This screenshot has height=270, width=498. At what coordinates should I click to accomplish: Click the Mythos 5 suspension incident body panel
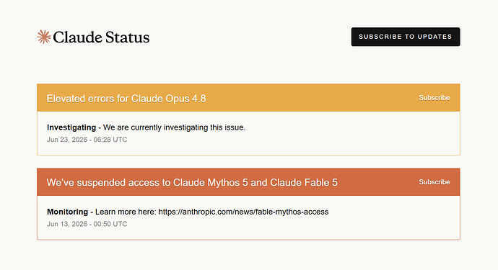pyautogui.click(x=248, y=217)
